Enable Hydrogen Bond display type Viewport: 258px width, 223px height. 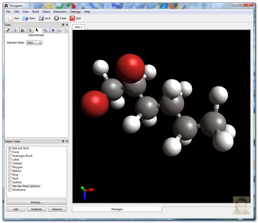(x=10, y=156)
